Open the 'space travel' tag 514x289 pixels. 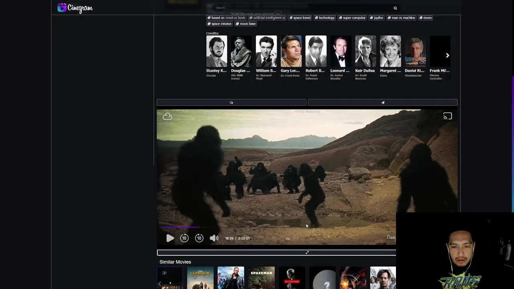click(x=300, y=18)
